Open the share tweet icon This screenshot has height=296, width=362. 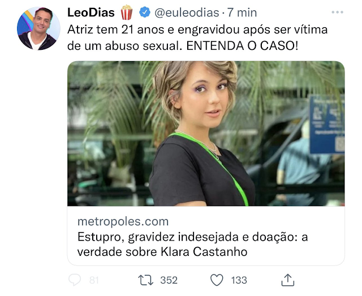(288, 280)
